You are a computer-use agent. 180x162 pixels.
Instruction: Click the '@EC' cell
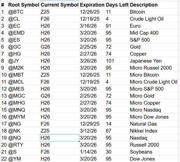pyautogui.click(x=24, y=26)
